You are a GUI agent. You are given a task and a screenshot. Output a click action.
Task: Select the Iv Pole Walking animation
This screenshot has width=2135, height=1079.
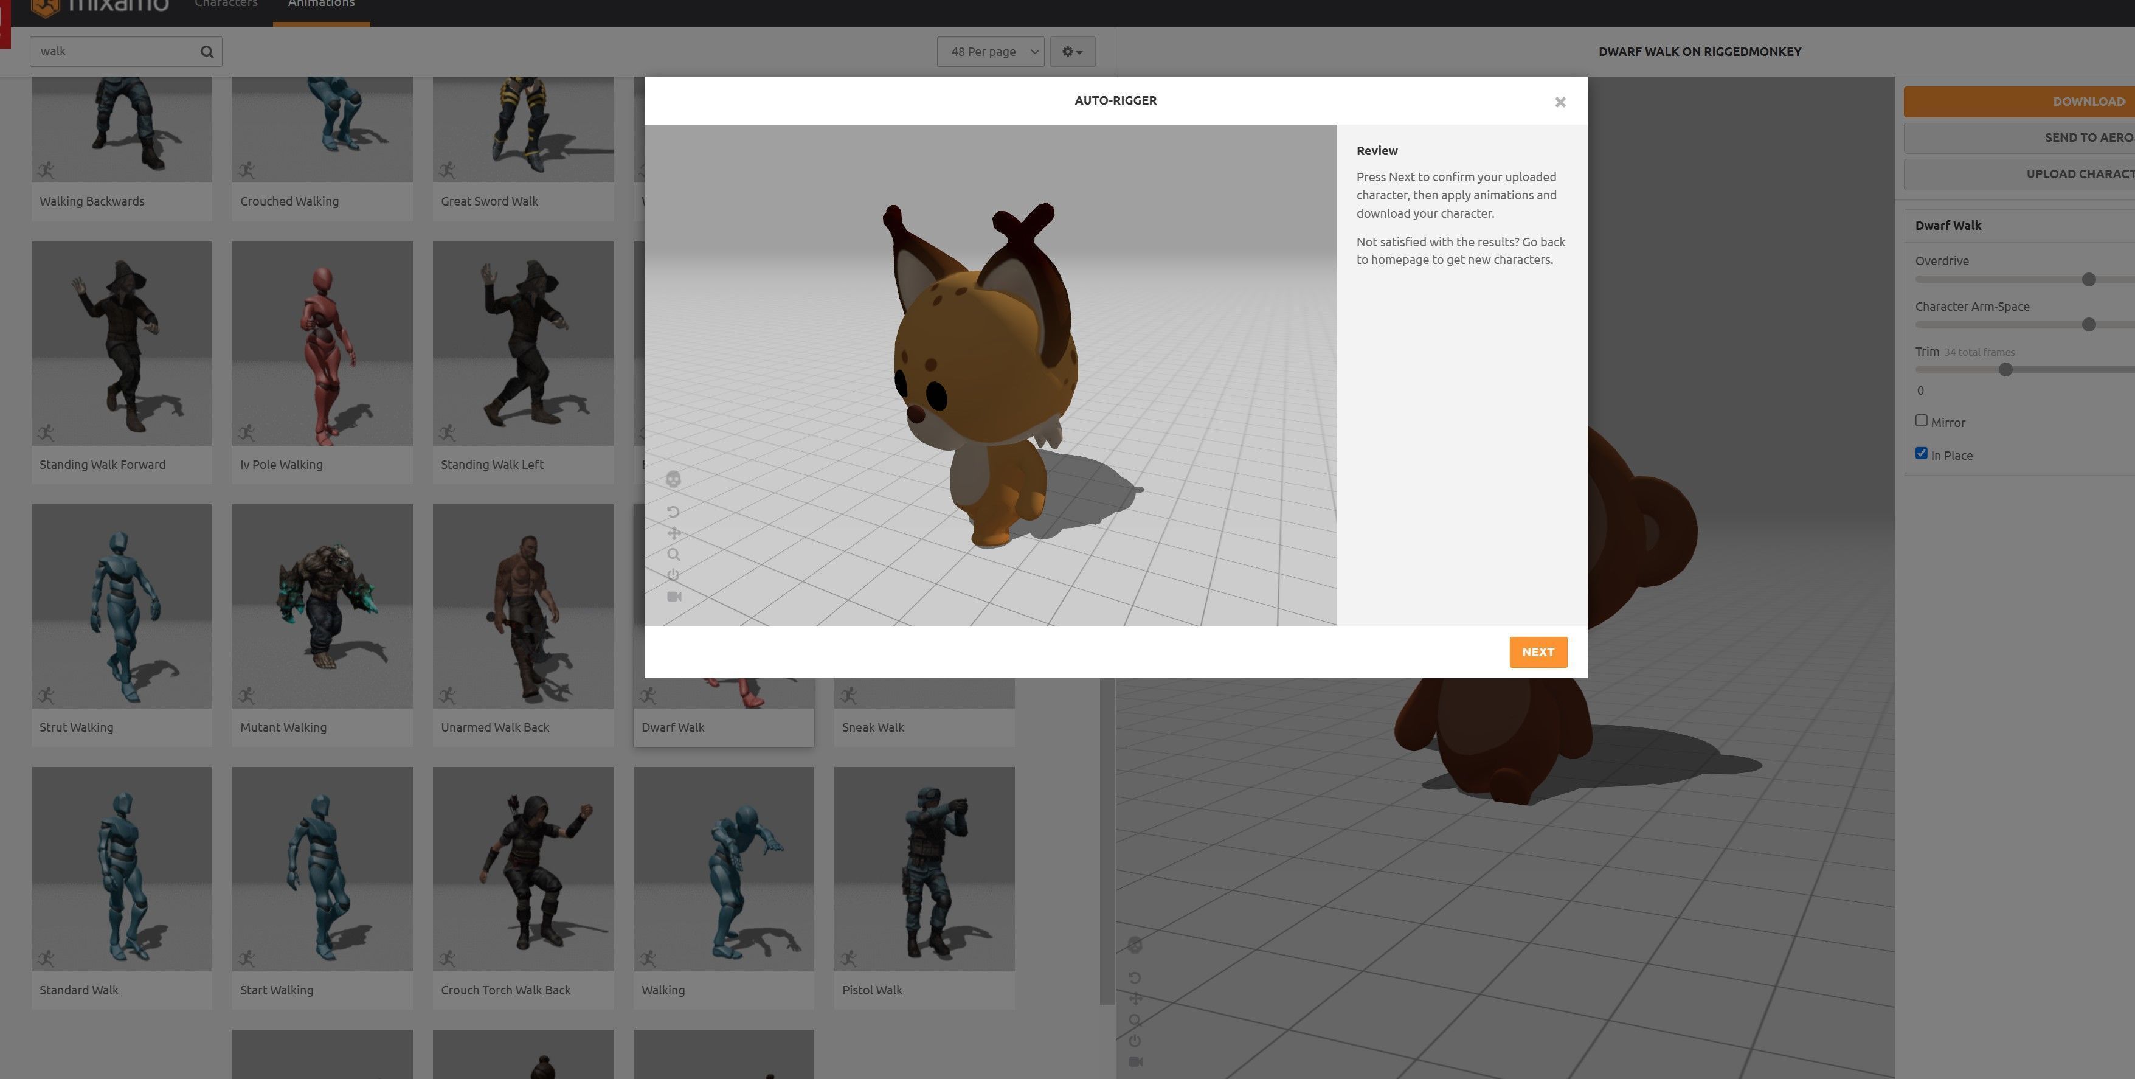coord(322,362)
